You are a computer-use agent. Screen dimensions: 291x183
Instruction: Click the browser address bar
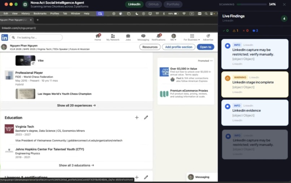109,28
